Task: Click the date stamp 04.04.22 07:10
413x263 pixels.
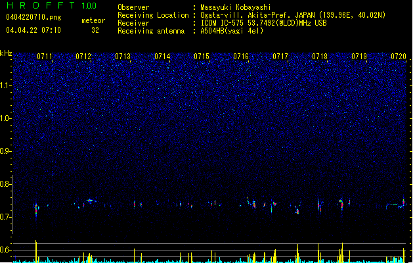Action: (x=33, y=30)
